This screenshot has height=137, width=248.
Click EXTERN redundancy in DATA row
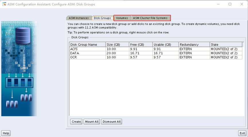[185, 53]
